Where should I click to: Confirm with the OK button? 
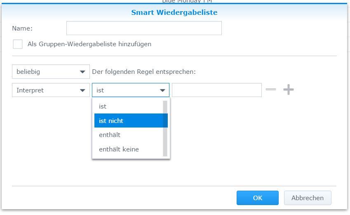(x=258, y=198)
